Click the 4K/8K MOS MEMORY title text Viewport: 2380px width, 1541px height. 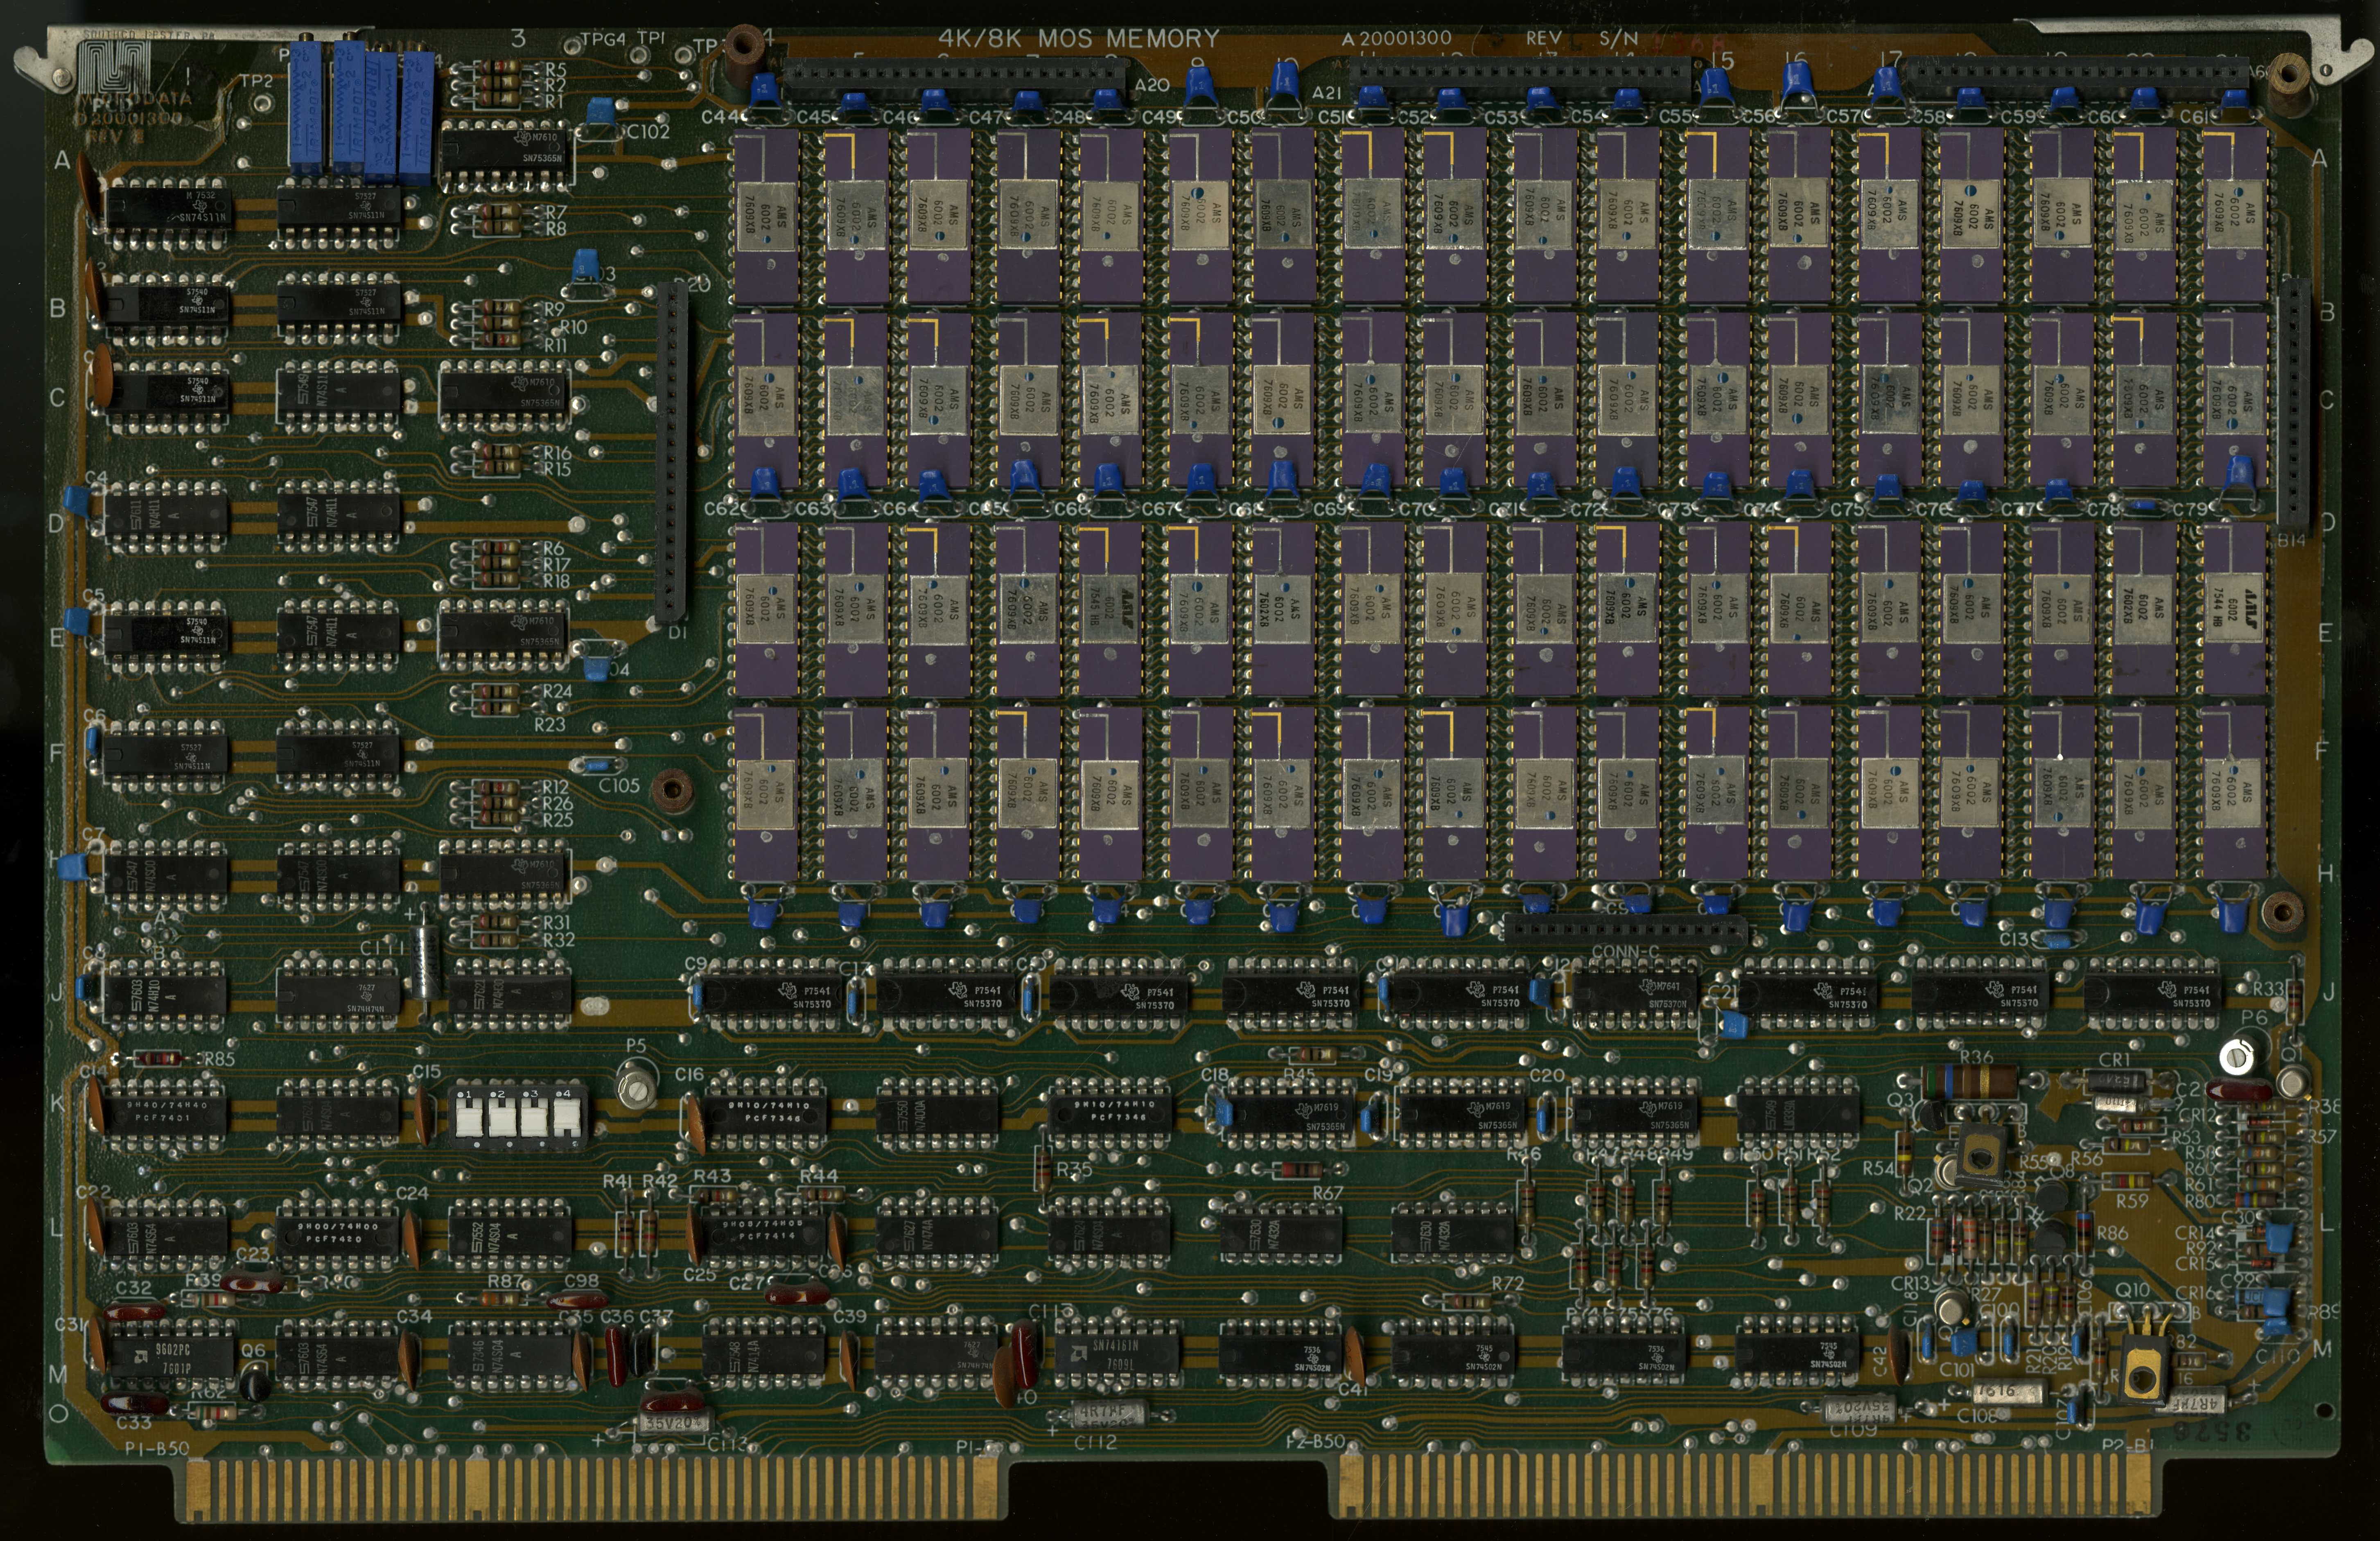click(1078, 38)
